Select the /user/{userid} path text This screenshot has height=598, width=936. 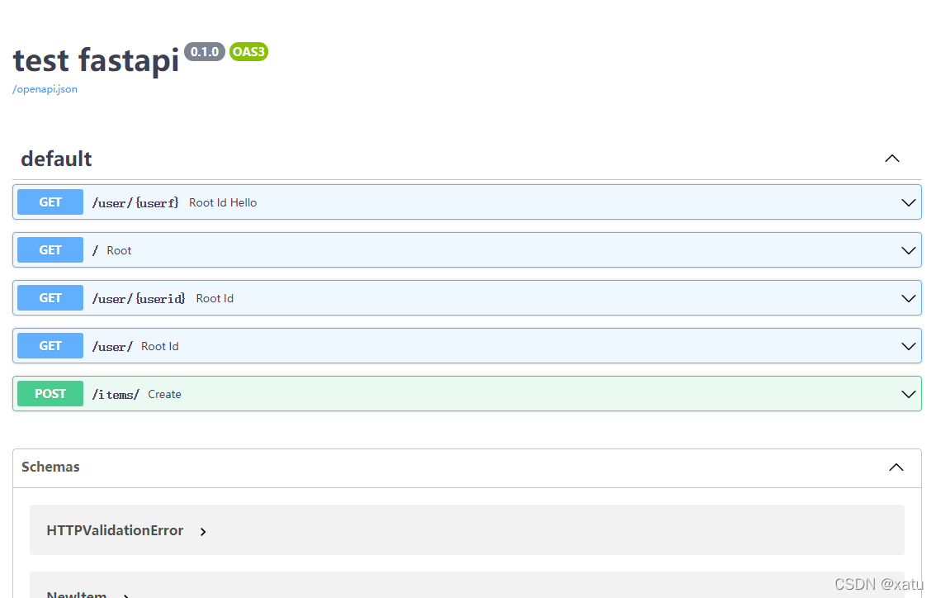pos(139,299)
